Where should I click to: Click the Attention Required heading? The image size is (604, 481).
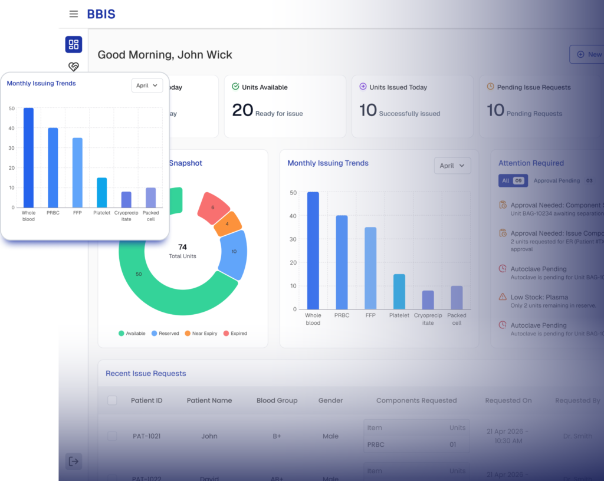(531, 163)
